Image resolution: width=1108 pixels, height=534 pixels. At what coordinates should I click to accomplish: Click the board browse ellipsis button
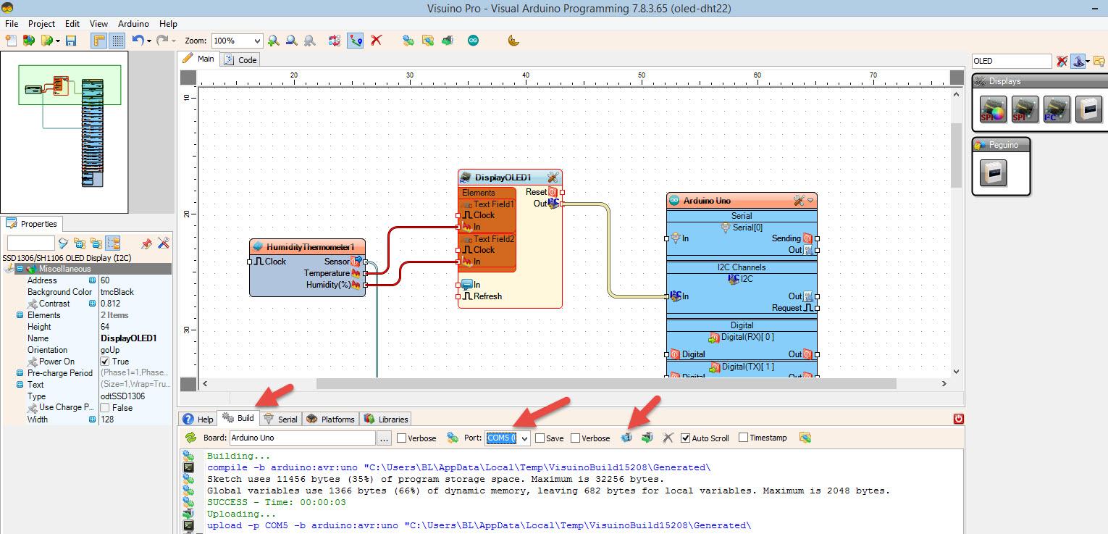pyautogui.click(x=385, y=438)
